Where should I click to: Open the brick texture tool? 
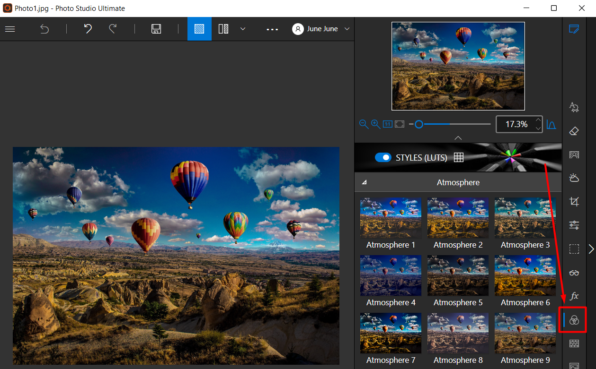(574, 343)
